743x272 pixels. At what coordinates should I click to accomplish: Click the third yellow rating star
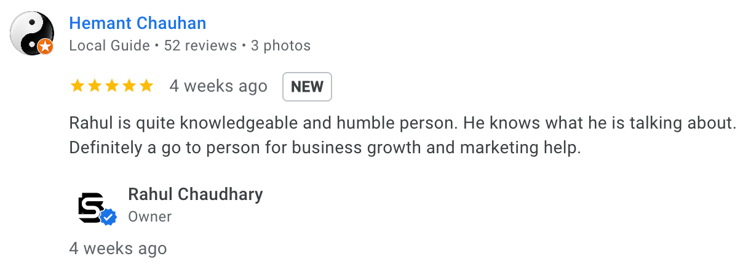coord(112,86)
